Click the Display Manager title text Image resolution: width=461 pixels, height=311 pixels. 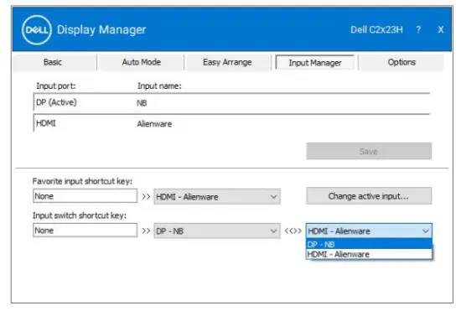point(101,29)
